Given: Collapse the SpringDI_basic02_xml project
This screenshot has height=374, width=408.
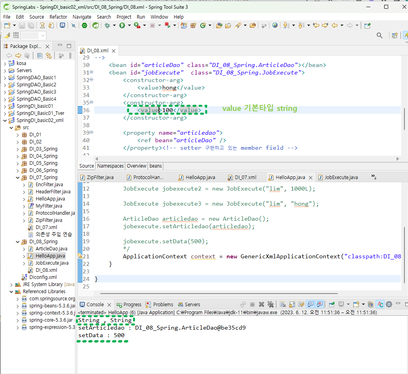Looking at the screenshot, I should (x=5, y=120).
